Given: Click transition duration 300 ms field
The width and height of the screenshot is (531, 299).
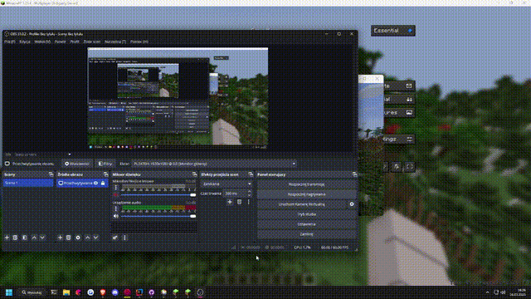Looking at the screenshot, I should click(x=236, y=194).
